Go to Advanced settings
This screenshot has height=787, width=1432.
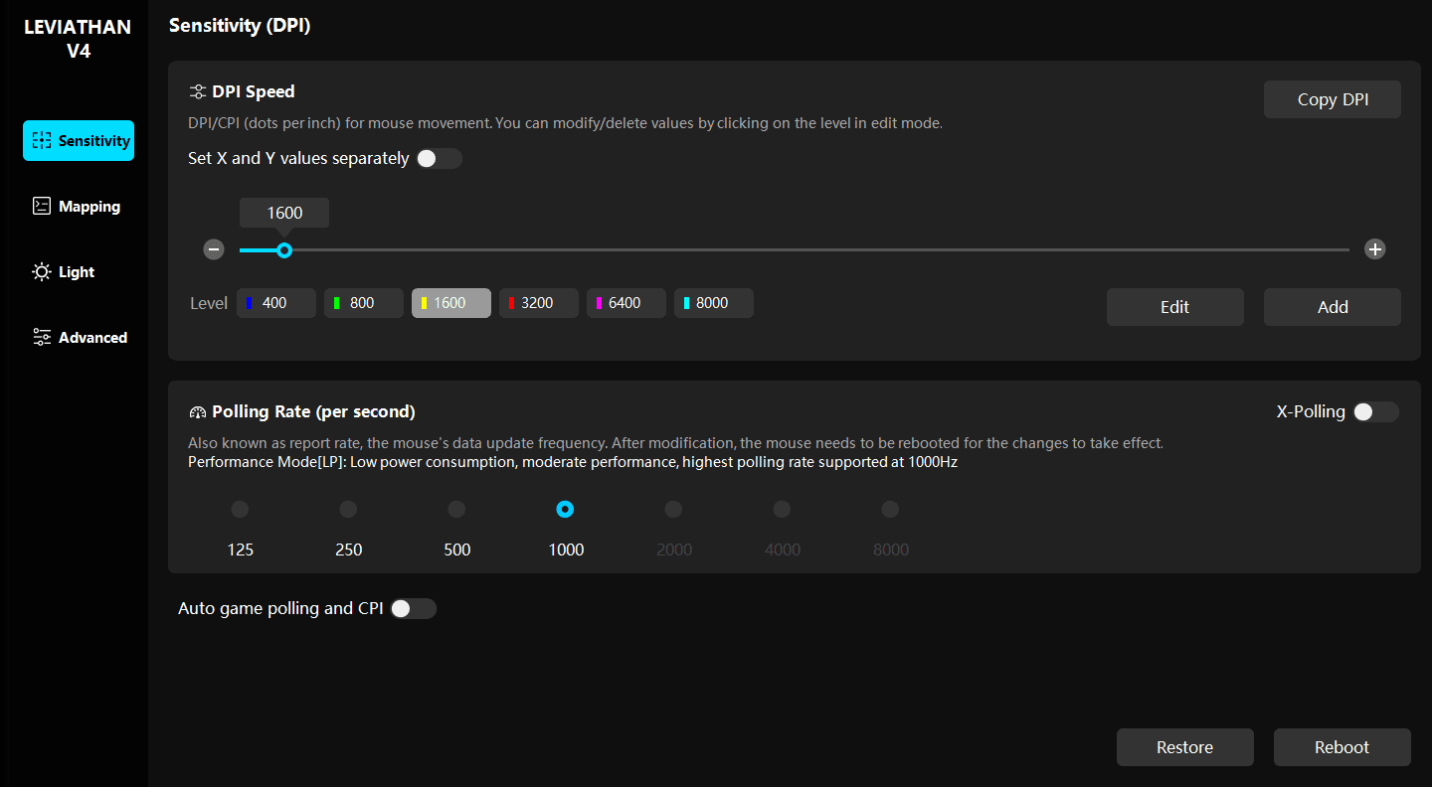click(x=78, y=338)
